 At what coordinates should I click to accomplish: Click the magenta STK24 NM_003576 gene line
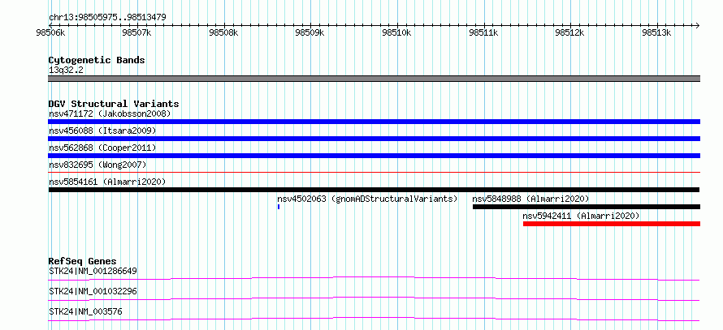tap(374, 319)
